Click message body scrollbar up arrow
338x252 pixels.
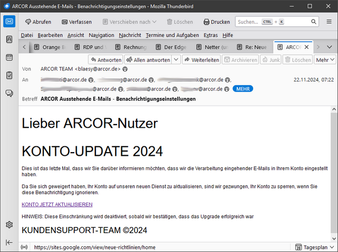pos(334,109)
